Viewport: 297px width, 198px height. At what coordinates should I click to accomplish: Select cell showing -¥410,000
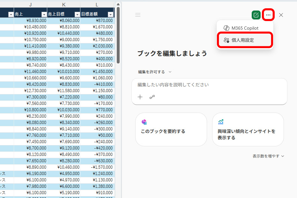[x=97, y=84]
